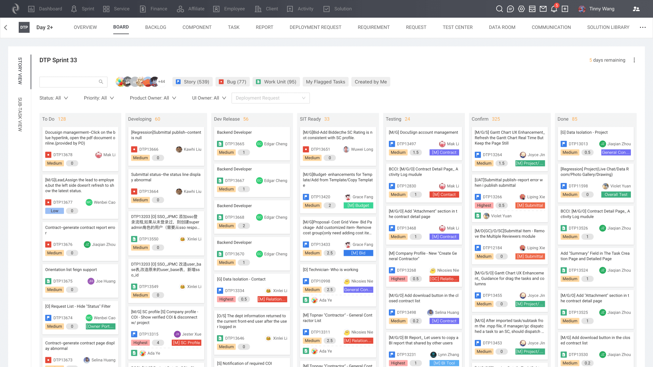This screenshot has height=367, width=653.
Task: Open the notifications bell icon
Action: pyautogui.click(x=554, y=9)
